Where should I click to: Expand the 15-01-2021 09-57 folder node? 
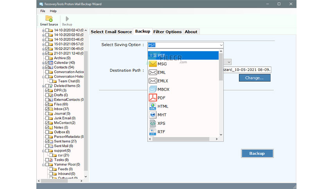[x=43, y=45]
